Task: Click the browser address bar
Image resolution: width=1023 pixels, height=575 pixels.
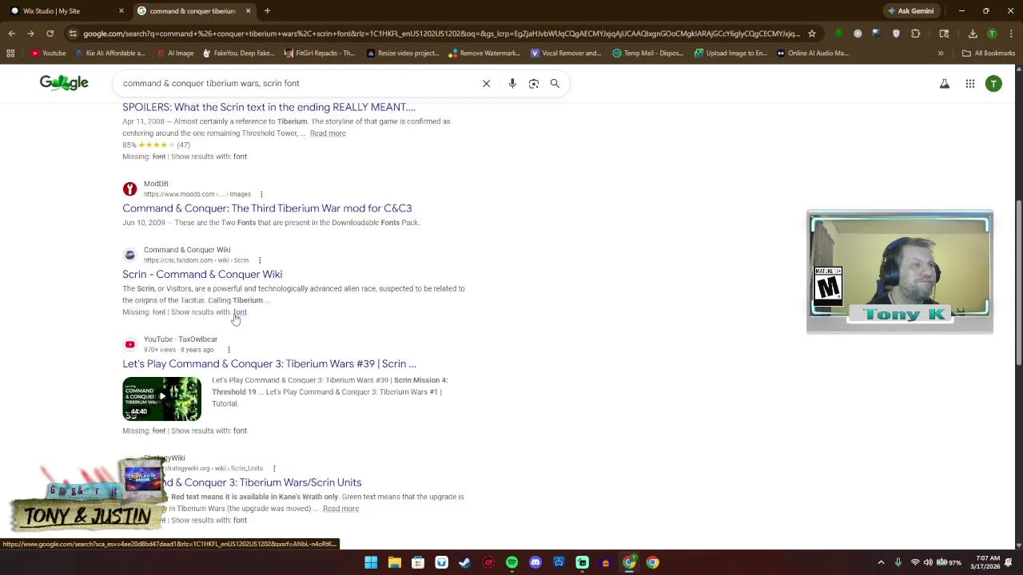Action: (x=441, y=34)
